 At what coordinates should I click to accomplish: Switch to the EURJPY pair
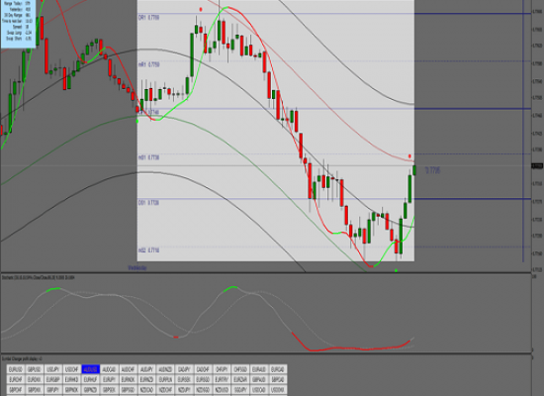(x=109, y=380)
